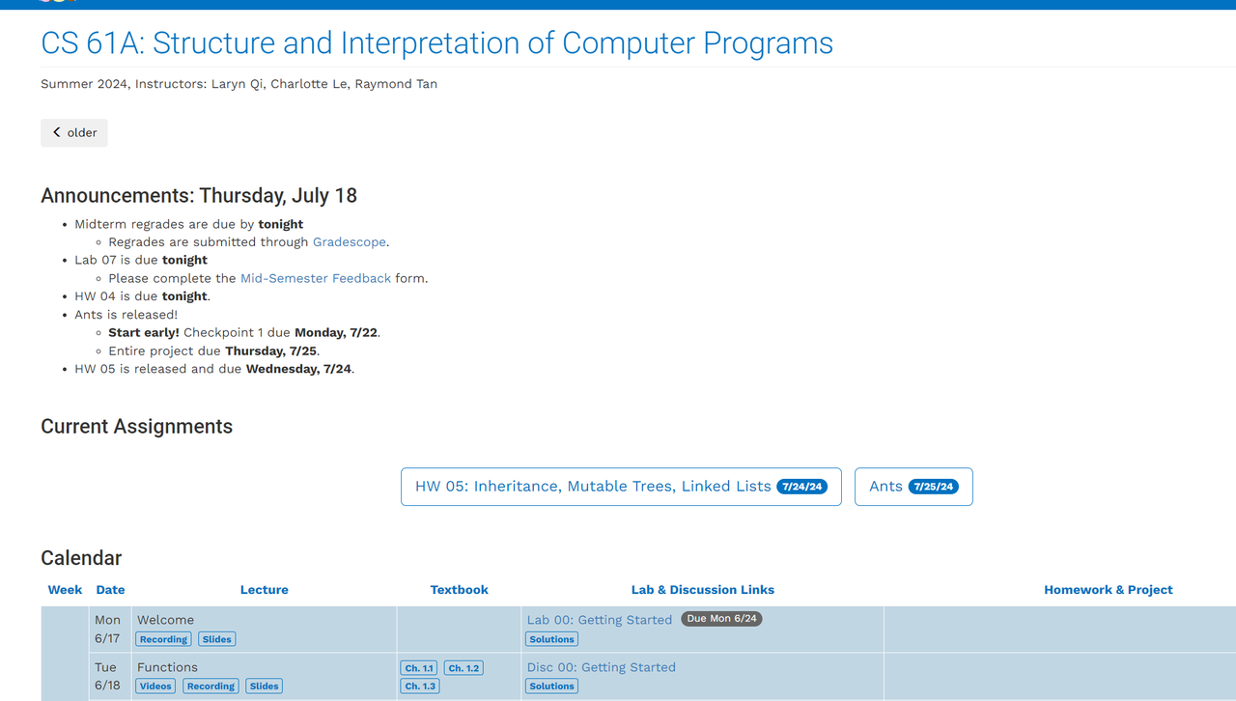This screenshot has height=701, width=1236.
Task: Open textbook chapter Ch. 1.2
Action: click(463, 668)
